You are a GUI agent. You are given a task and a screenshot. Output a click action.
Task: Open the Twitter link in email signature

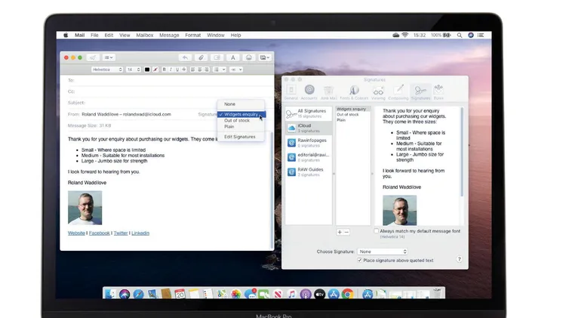click(x=121, y=233)
